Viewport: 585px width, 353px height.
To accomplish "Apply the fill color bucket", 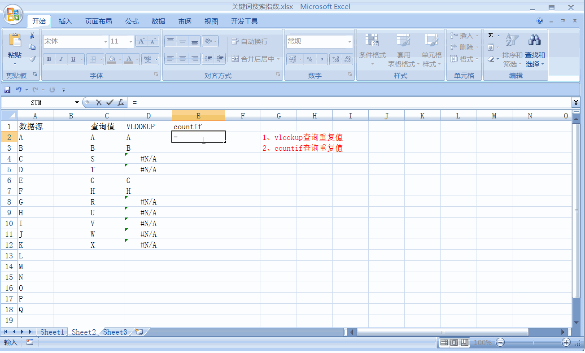I will click(112, 59).
